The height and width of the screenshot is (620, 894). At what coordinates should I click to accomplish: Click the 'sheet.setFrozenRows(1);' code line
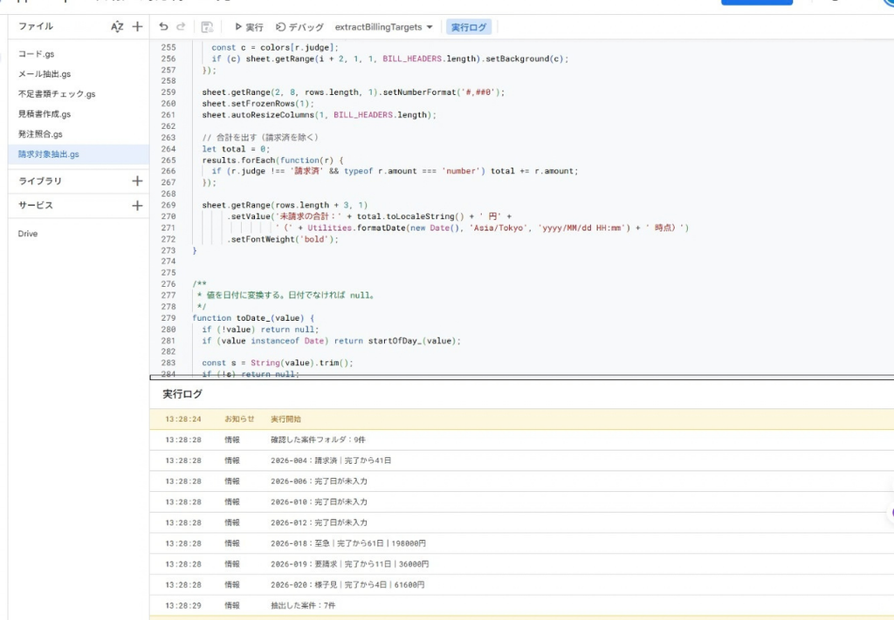coord(258,104)
